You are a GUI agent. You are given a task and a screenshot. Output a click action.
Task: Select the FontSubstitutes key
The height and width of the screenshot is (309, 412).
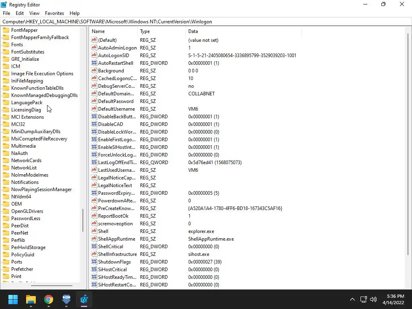[28, 52]
